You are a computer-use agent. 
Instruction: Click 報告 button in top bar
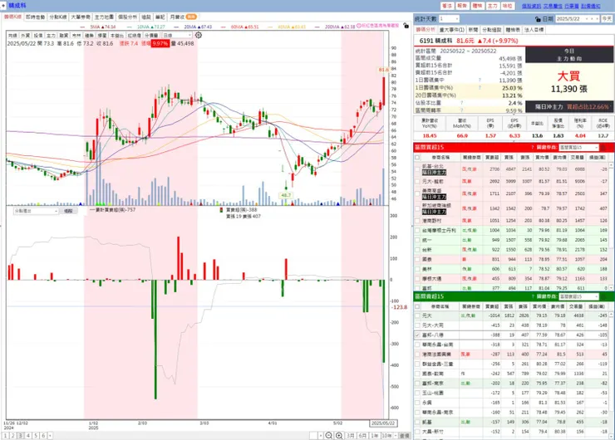462,6
